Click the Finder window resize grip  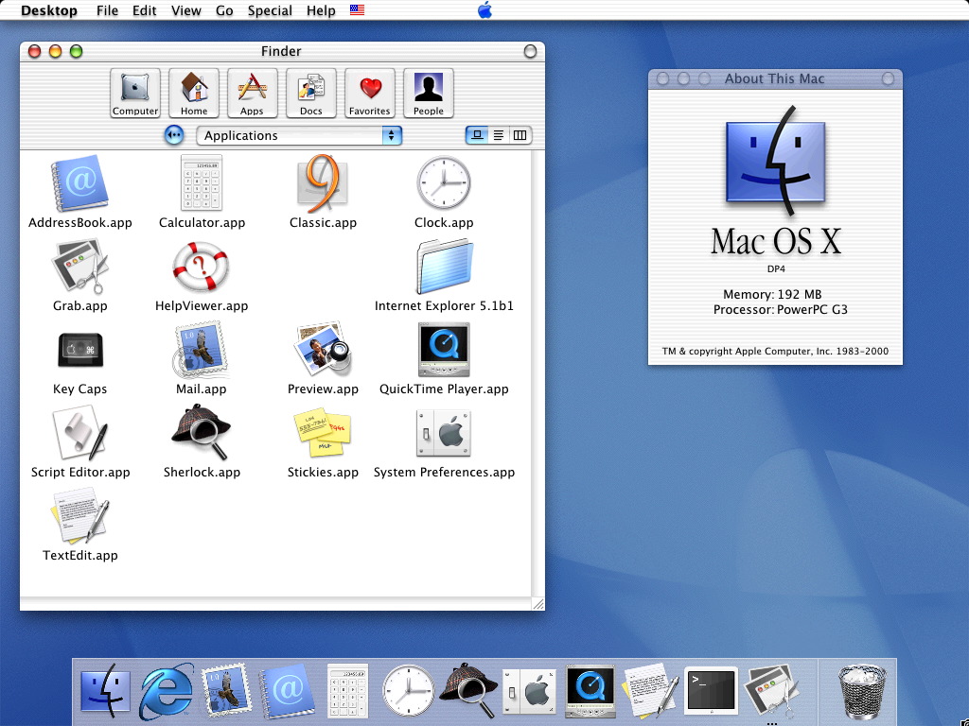point(538,604)
